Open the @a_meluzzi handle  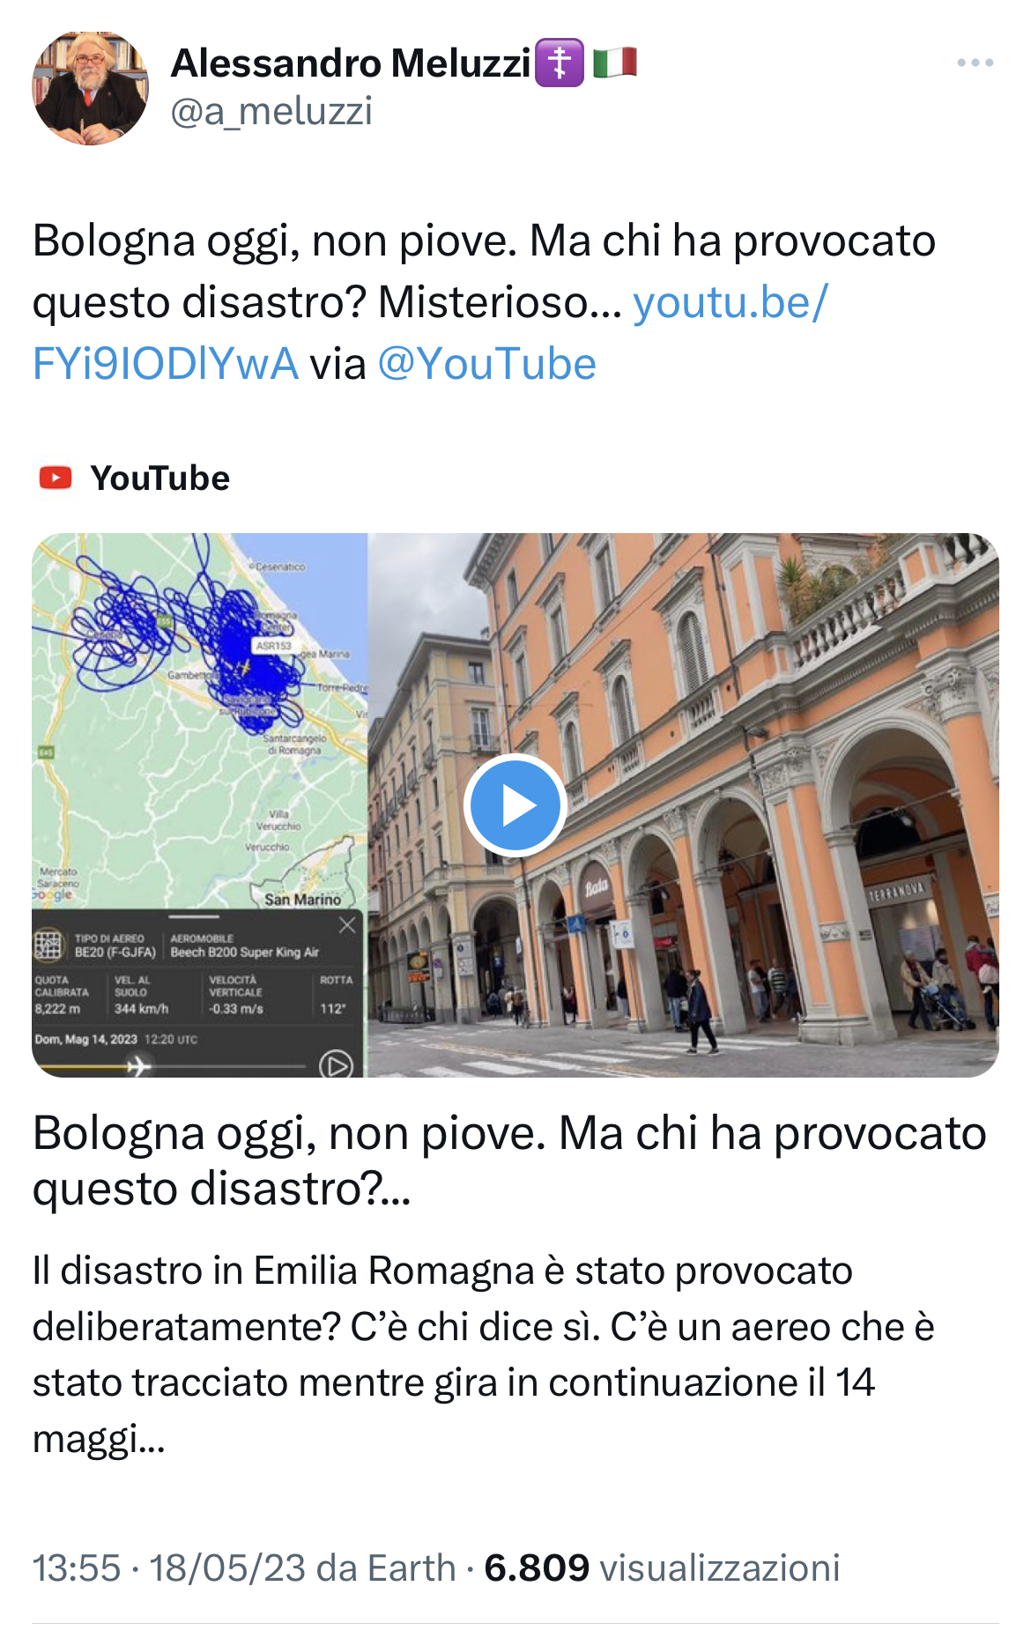pos(271,111)
